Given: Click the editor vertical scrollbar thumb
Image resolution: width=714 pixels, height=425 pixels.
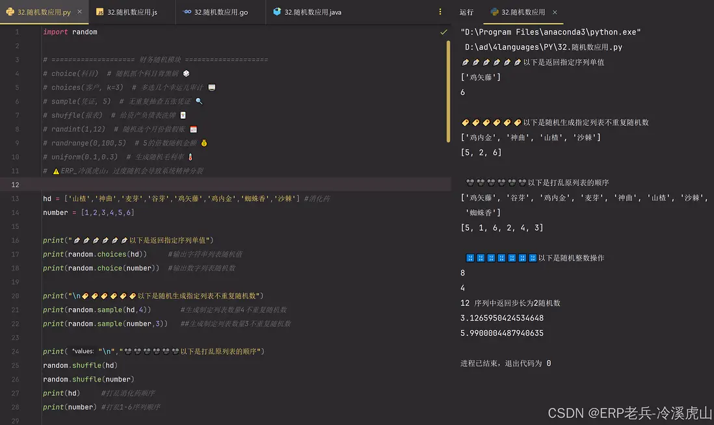Looking at the screenshot, I should tap(447, 91).
